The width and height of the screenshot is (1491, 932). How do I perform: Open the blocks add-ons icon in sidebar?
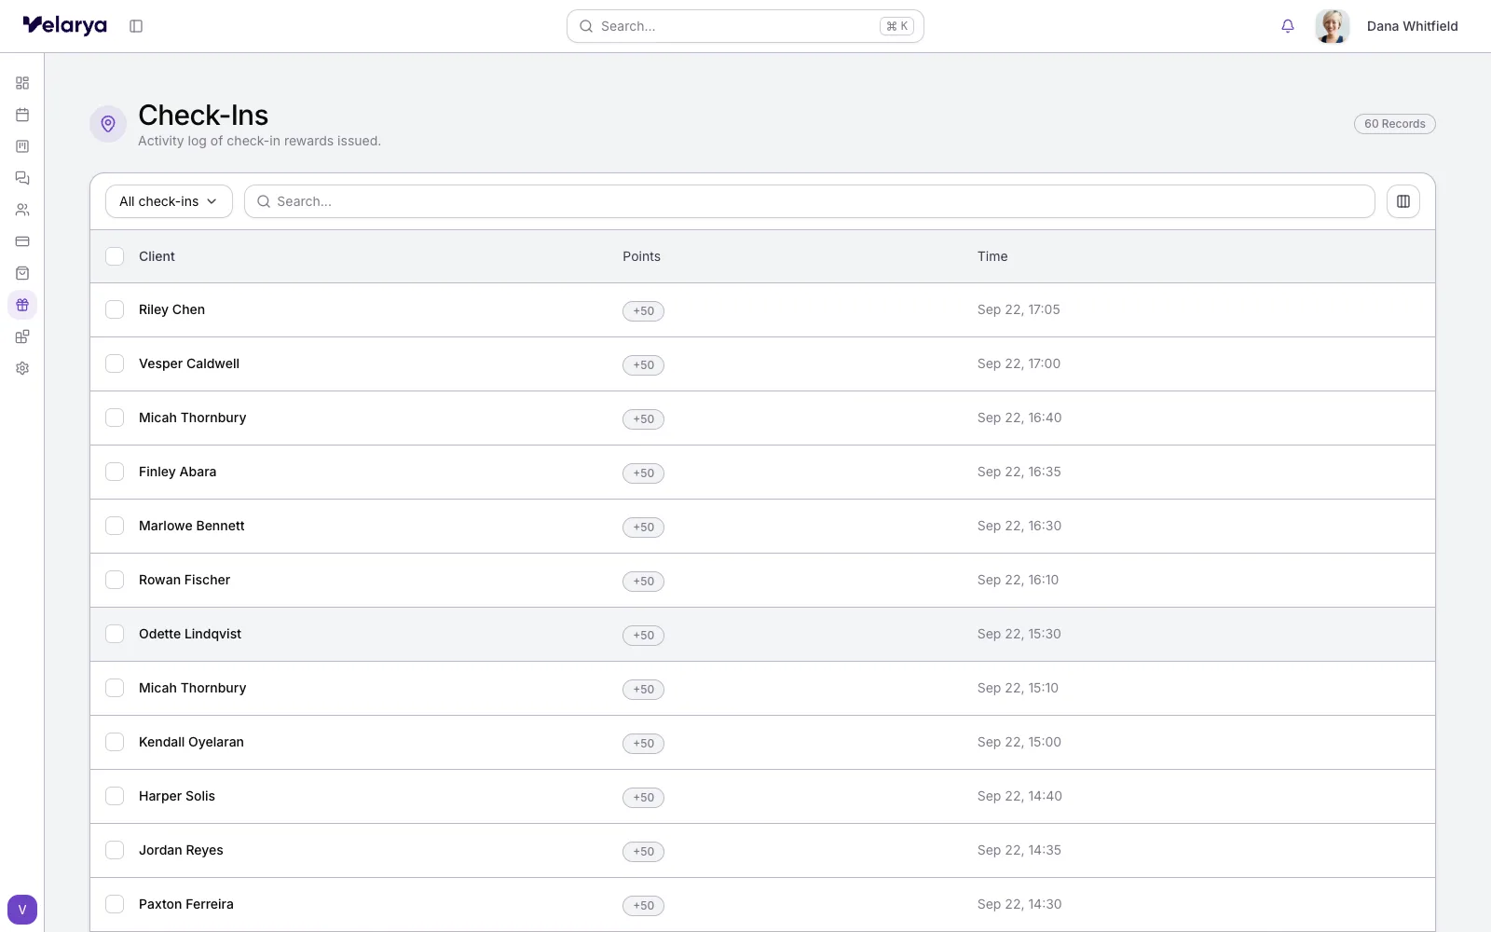point(22,336)
